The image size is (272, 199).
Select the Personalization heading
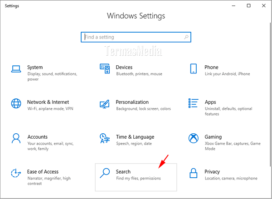point(132,102)
